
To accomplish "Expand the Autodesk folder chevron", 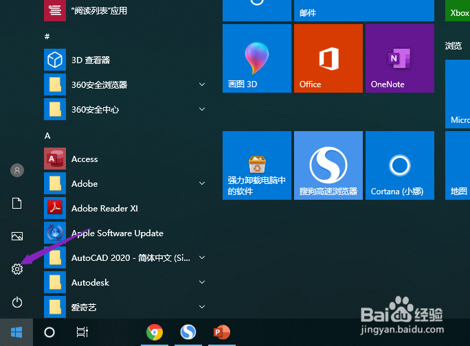I will (202, 282).
